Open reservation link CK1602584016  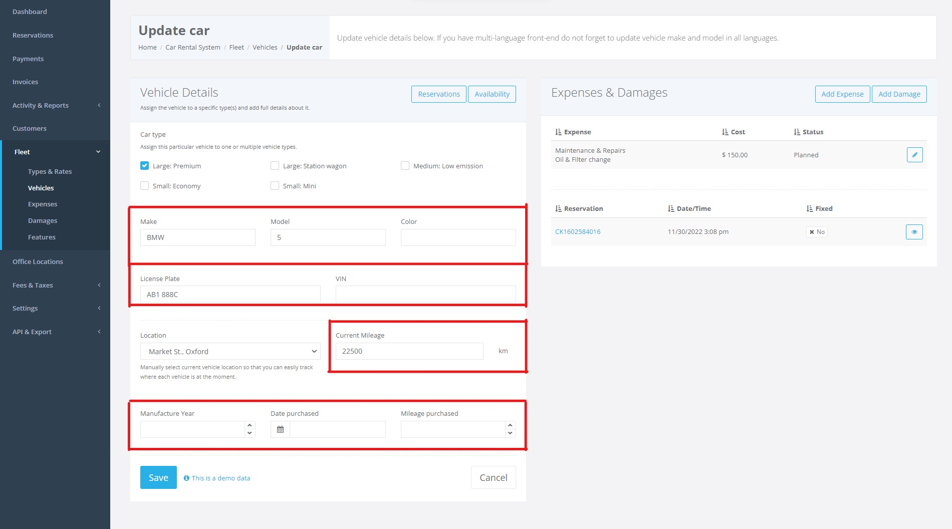[578, 232]
